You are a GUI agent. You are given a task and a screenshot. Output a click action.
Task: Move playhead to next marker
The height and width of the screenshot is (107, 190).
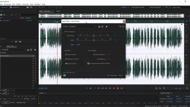pos(110,88)
